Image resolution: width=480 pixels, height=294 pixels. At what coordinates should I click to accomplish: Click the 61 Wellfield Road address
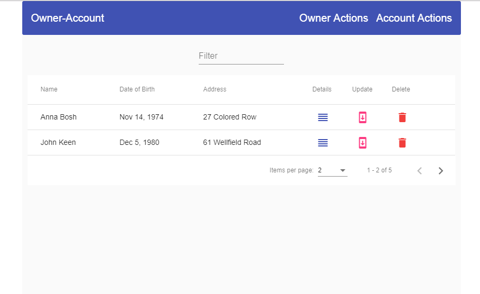232,143
